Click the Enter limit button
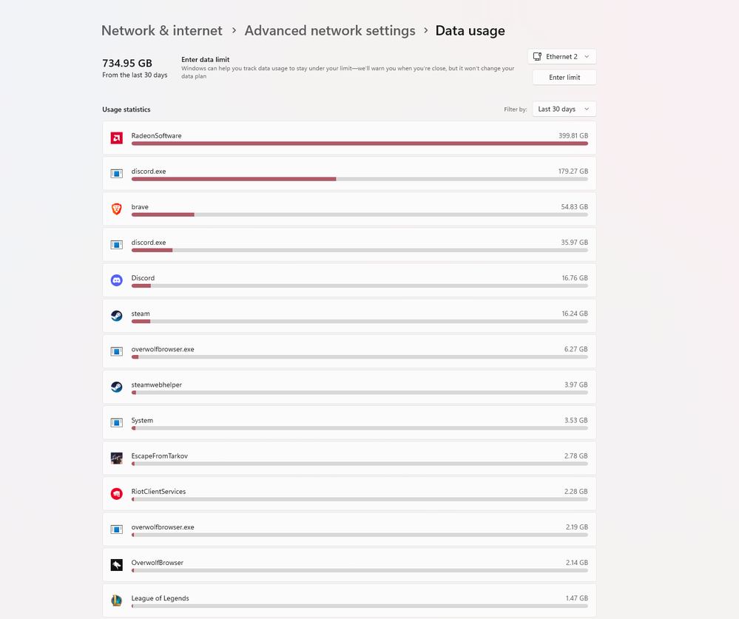The width and height of the screenshot is (739, 619). (x=564, y=77)
